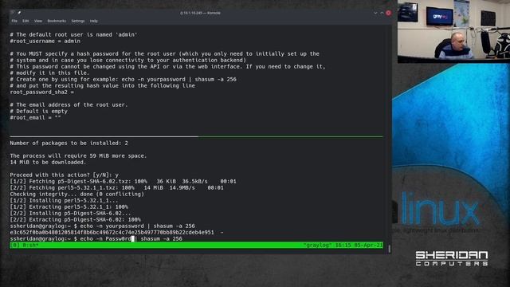Click 'Checking integrity... done (0 conflicting)'

[x=76, y=194]
